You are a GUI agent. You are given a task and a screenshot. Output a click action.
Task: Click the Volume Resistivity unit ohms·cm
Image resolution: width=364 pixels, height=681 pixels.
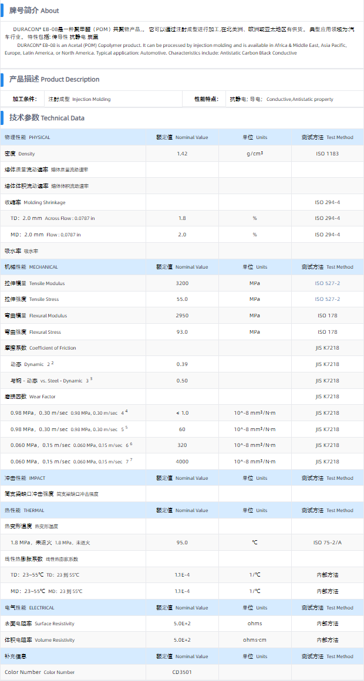(254, 640)
